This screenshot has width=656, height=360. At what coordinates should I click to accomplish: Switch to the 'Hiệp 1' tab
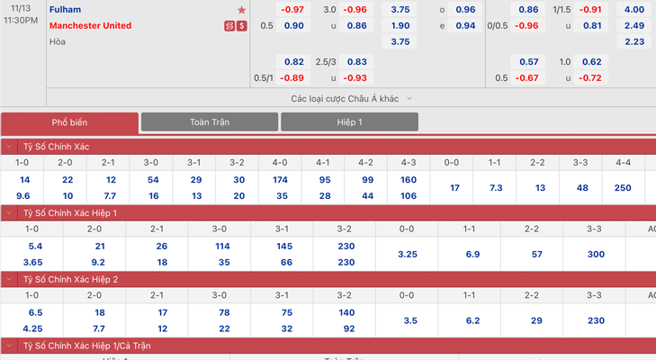[x=349, y=121]
